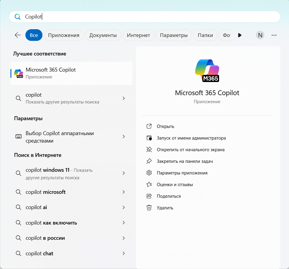
Task: Expand chevron for 'copilot microsoft'
Action: [x=124, y=192]
